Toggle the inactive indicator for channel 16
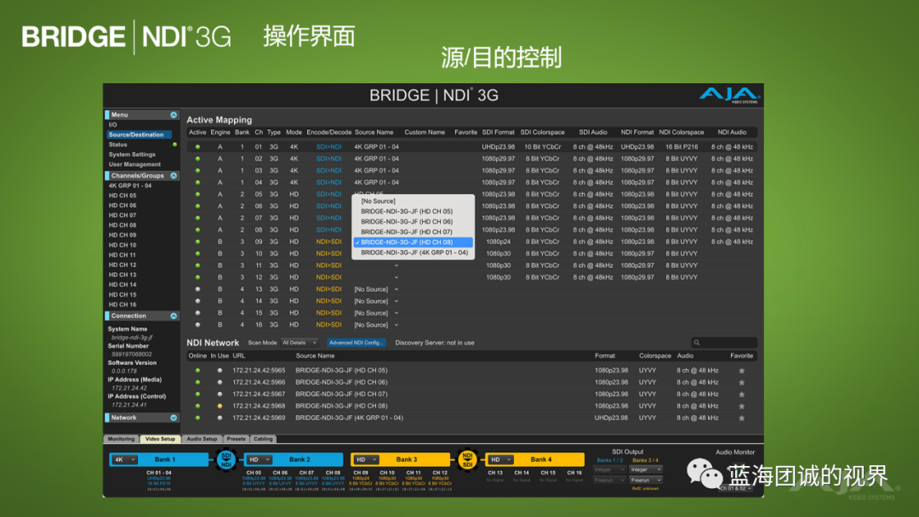 pyautogui.click(x=197, y=325)
